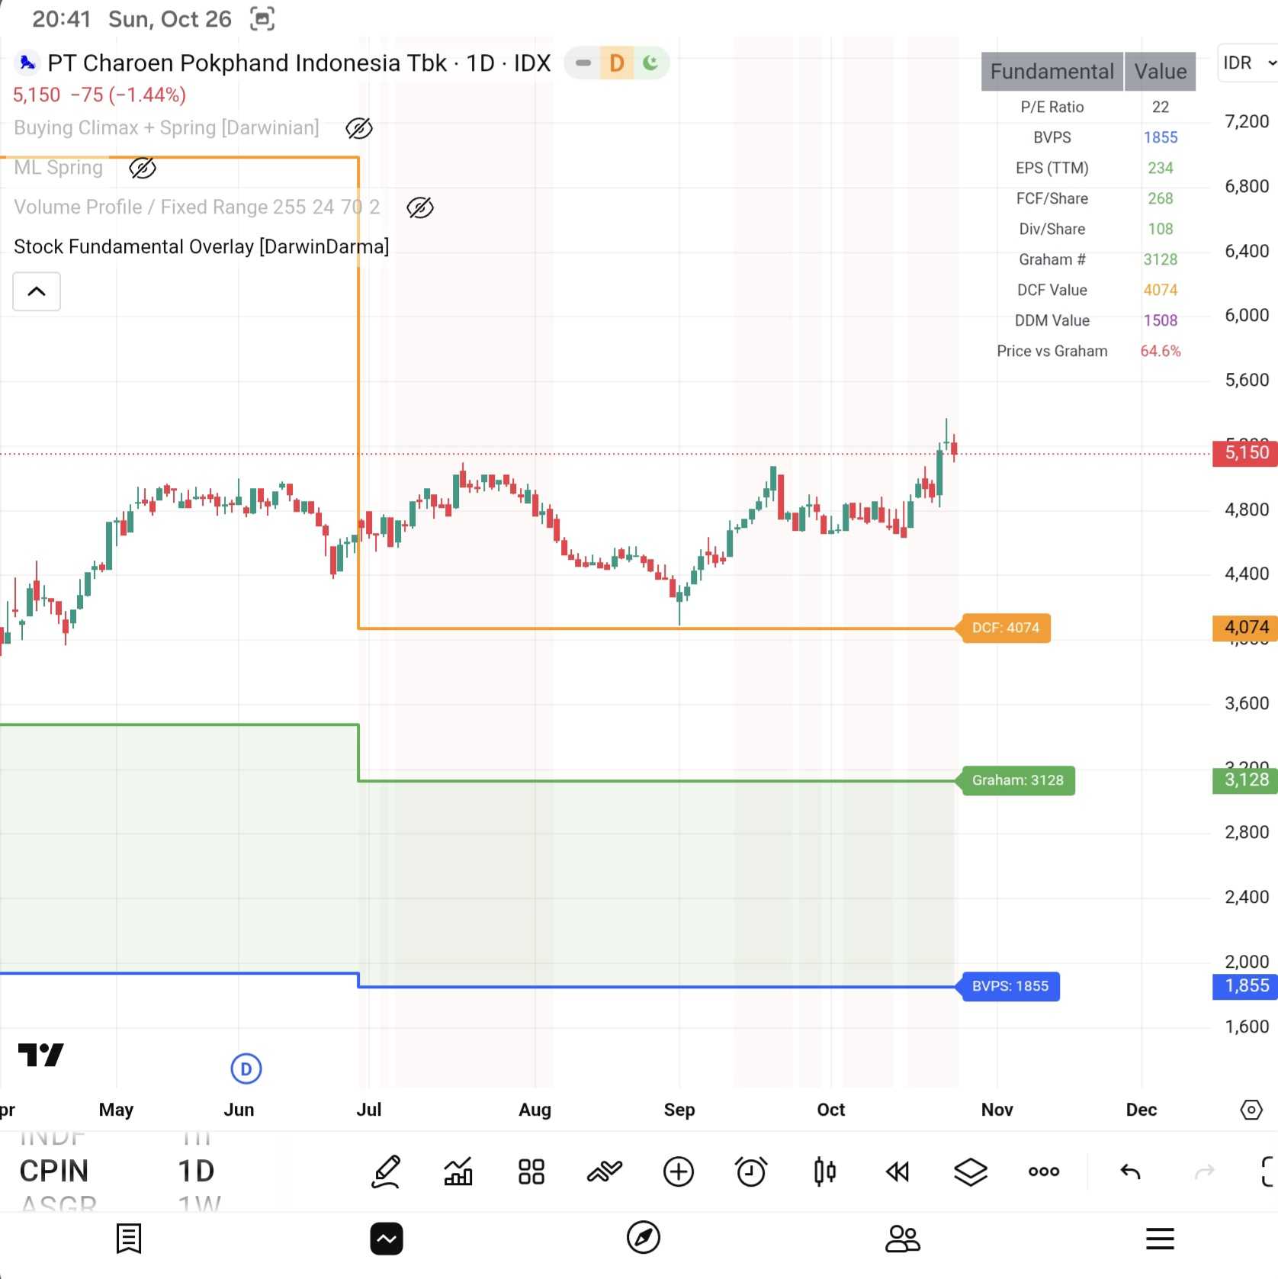Viewport: 1278px width, 1279px height.
Task: Open the watchlist document icon
Action: coord(129,1239)
